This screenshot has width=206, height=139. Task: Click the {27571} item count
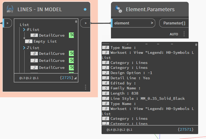tap(186, 129)
